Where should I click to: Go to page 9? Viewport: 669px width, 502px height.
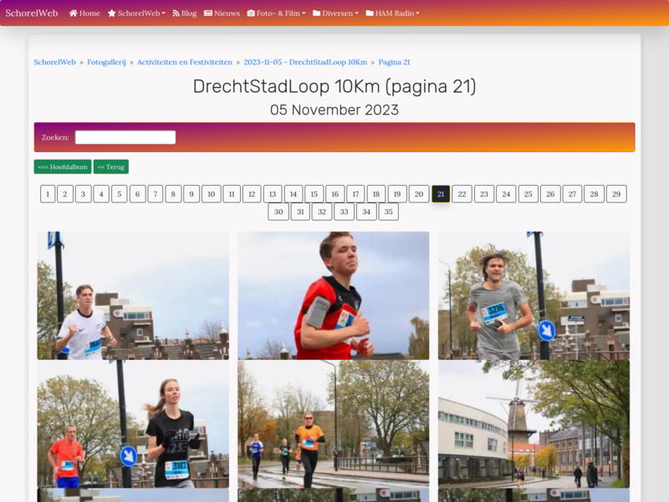(192, 194)
